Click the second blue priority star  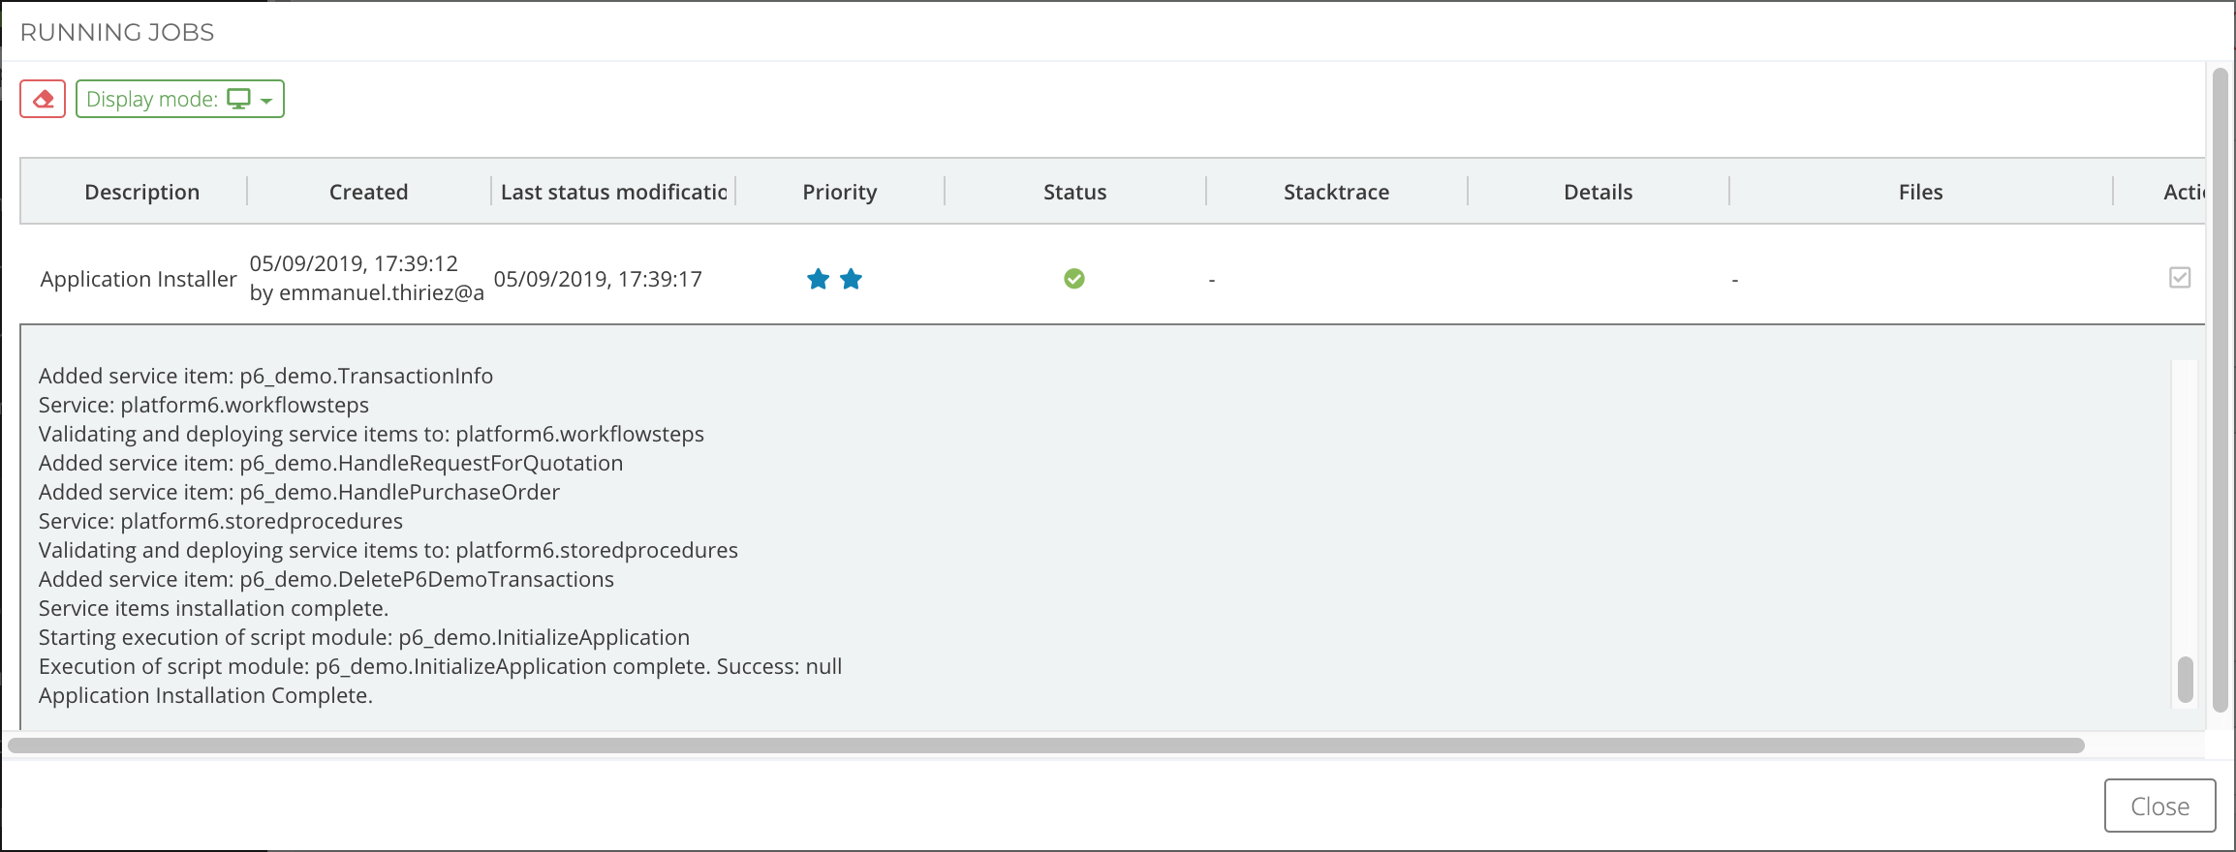click(x=851, y=280)
